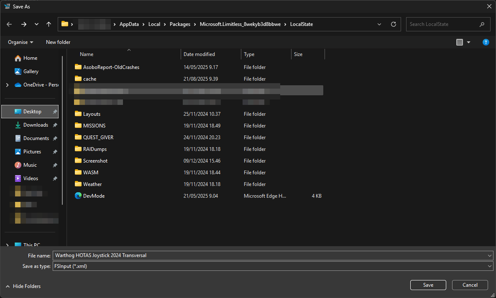496x298 pixels.
Task: Open the Downloads folder in sidebar
Action: click(36, 125)
